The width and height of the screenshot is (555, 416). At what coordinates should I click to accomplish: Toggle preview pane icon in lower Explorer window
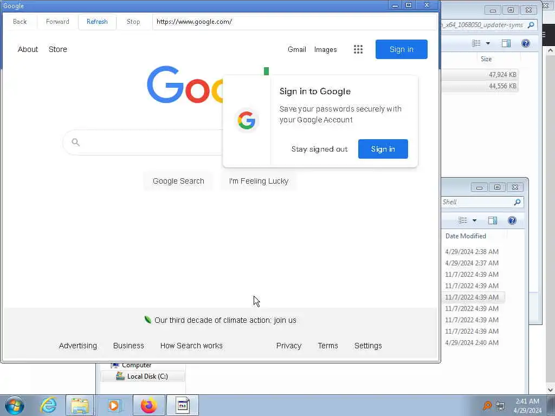pyautogui.click(x=492, y=220)
